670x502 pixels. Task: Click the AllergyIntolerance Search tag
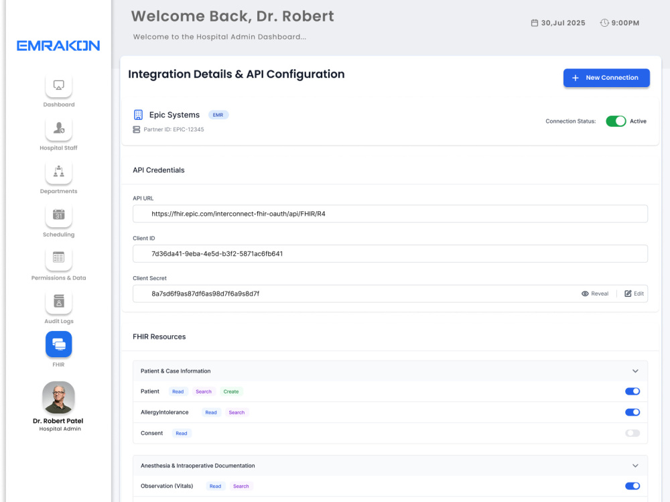click(237, 413)
